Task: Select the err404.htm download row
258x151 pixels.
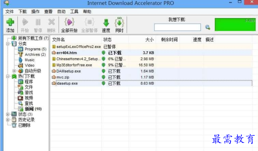Action: tap(151, 53)
